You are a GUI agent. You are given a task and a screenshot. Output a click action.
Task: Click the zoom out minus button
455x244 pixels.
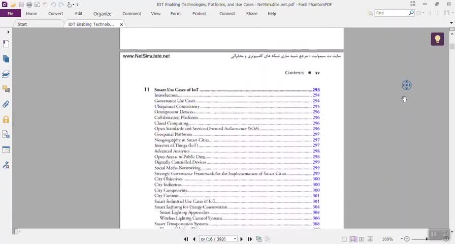coord(407,239)
